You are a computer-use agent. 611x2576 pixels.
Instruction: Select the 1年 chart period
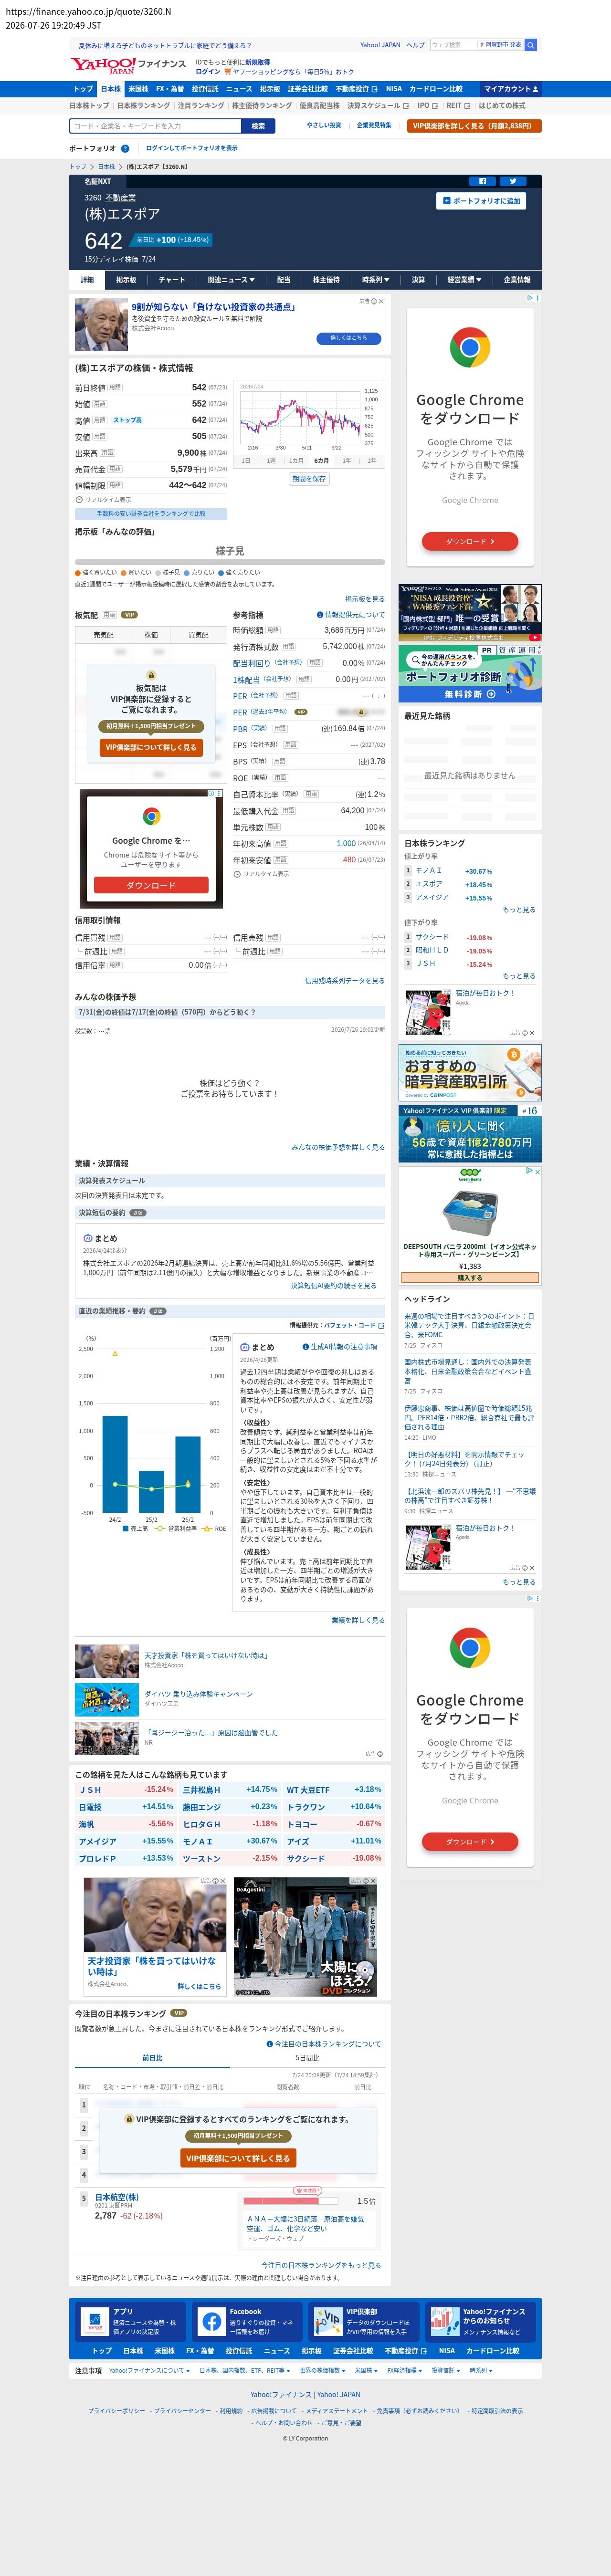pyautogui.click(x=346, y=461)
